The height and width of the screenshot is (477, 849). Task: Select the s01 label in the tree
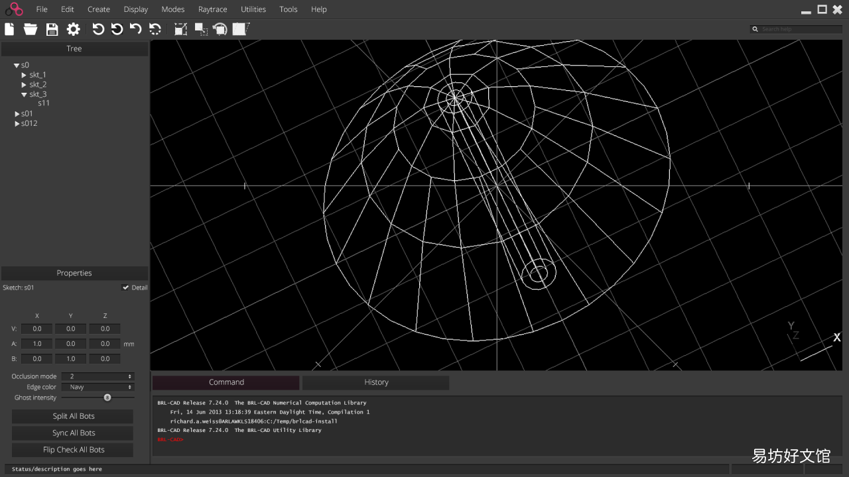(x=27, y=114)
